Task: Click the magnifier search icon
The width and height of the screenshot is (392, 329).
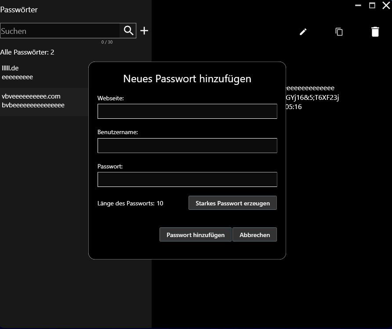Action: coord(128,30)
